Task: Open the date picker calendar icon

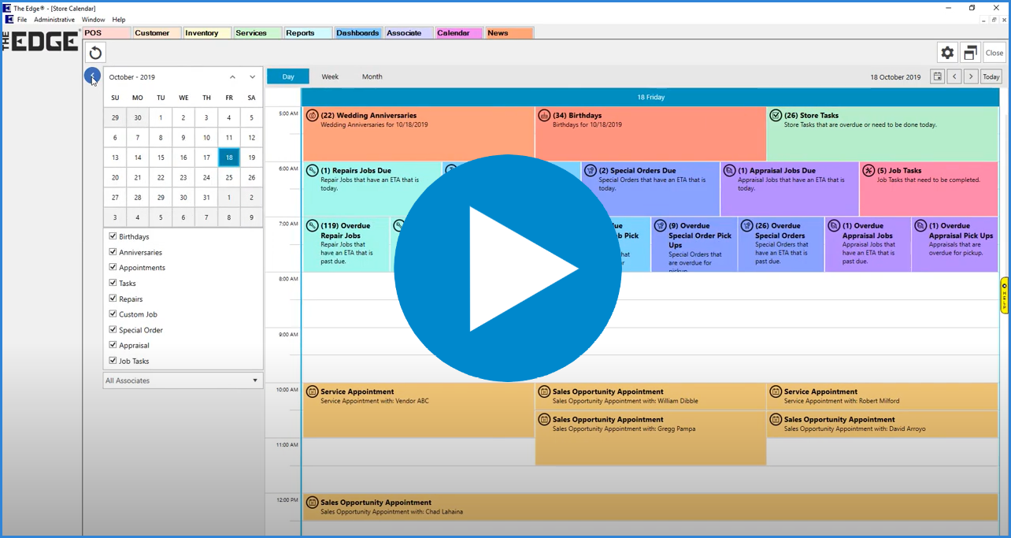Action: click(x=937, y=76)
